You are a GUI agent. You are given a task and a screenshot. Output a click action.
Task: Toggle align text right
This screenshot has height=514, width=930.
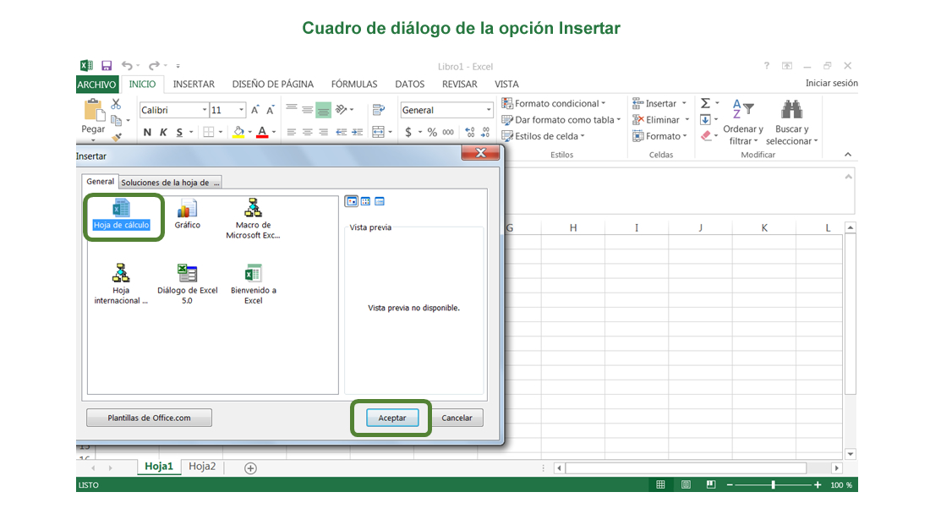[x=323, y=132]
